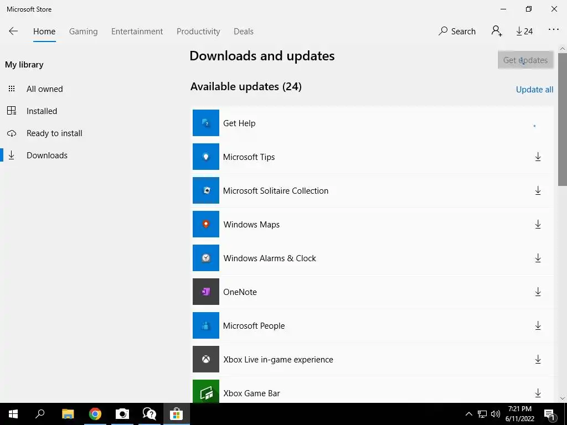Click the Microsoft Tips app name
This screenshot has height=425, width=567.
point(249,157)
